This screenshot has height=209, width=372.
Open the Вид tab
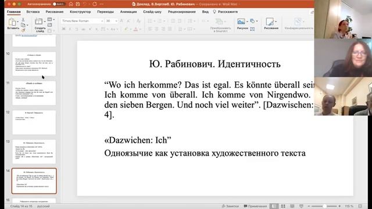205,12
